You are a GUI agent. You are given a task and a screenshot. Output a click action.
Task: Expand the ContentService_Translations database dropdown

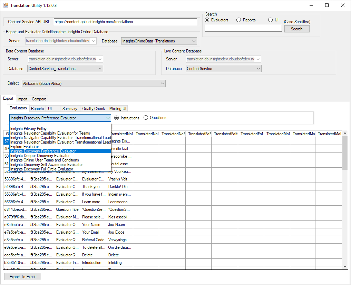[x=100, y=69]
